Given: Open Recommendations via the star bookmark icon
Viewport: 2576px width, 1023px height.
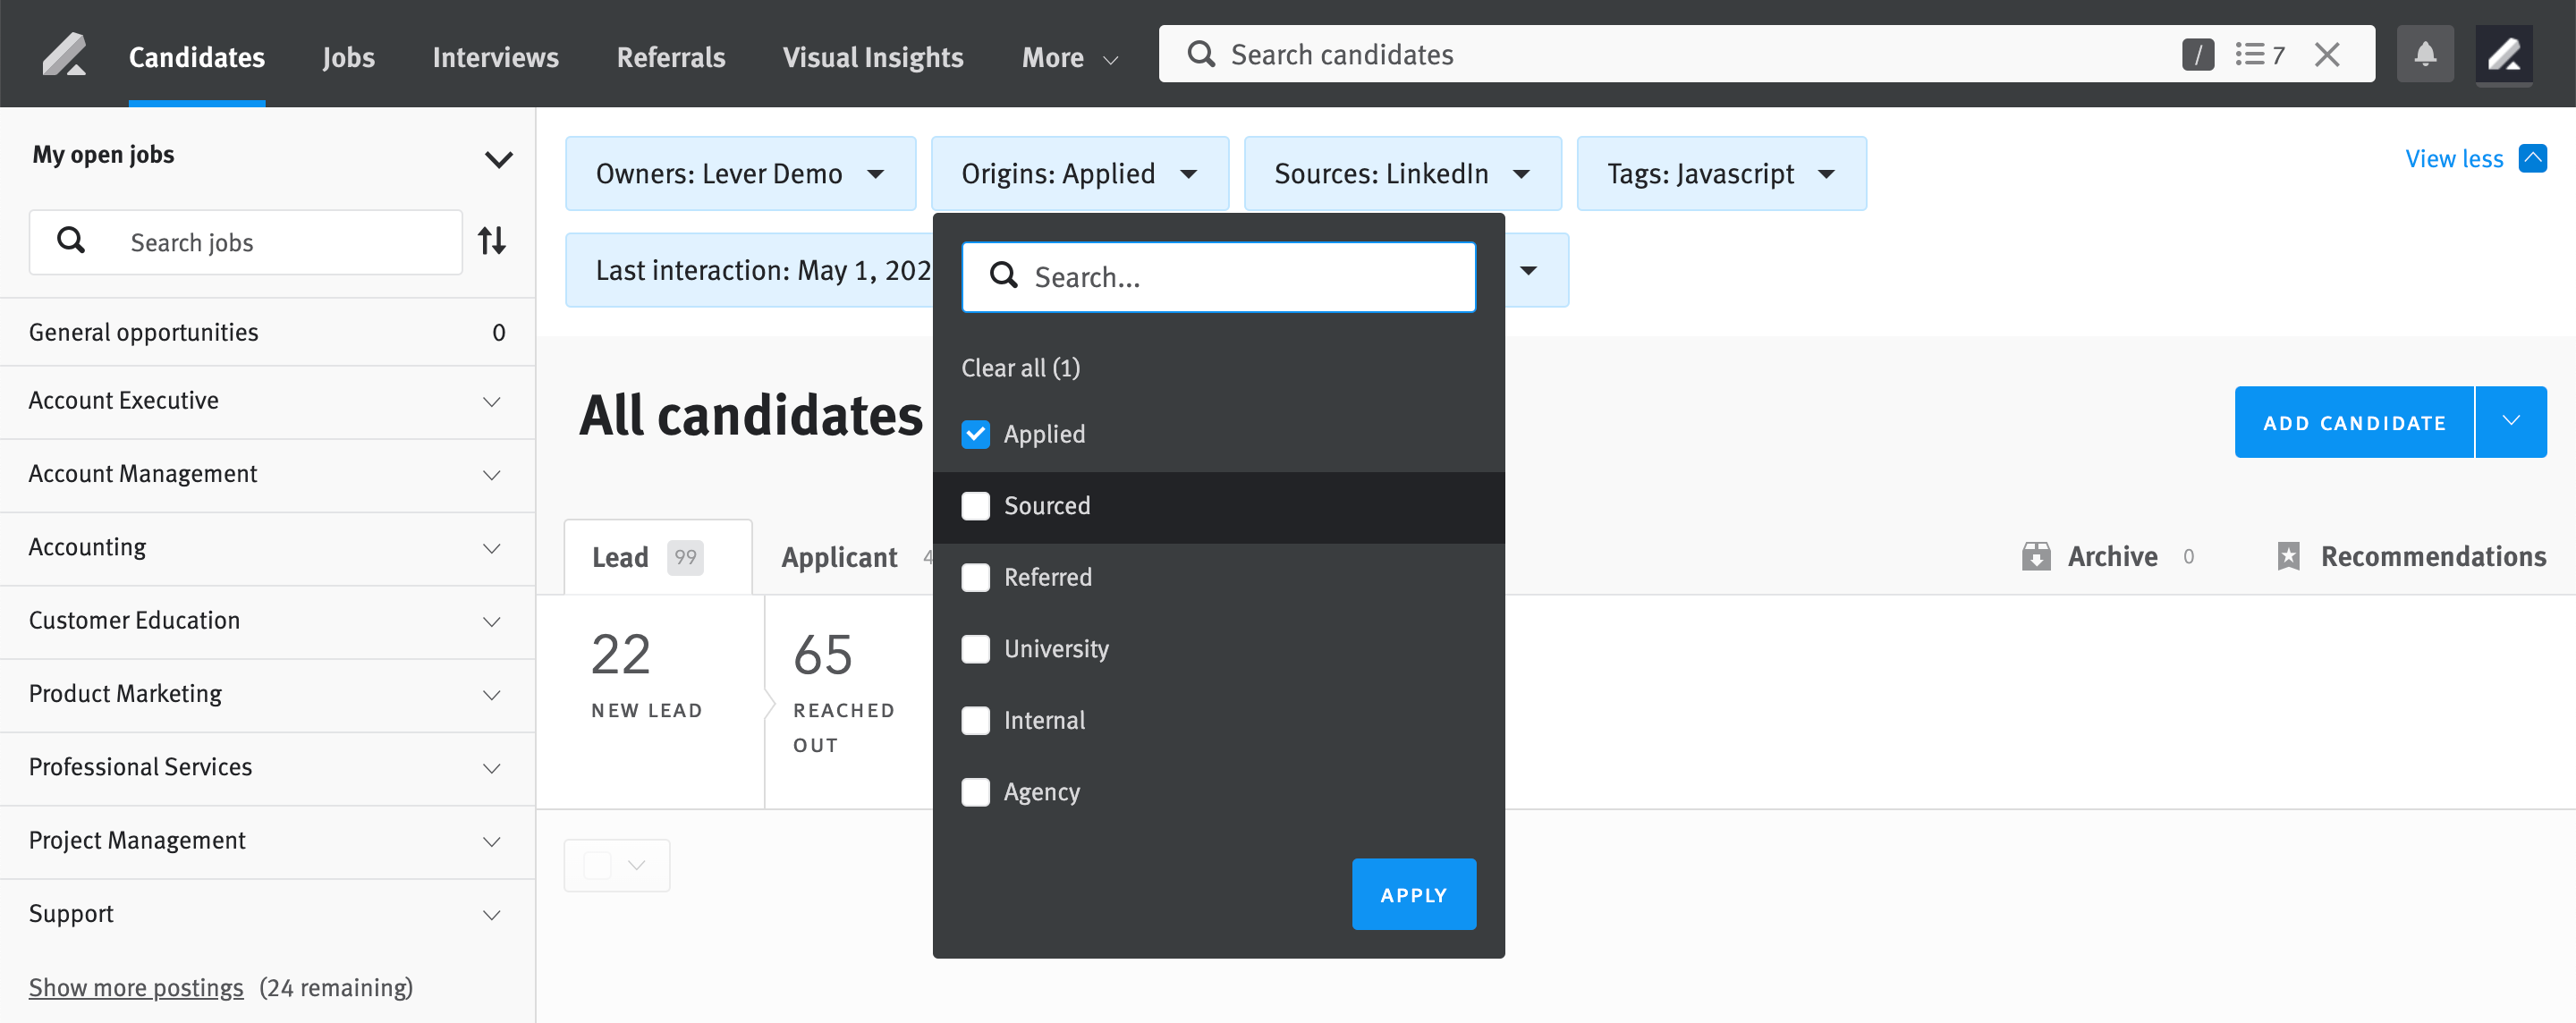Looking at the screenshot, I should coord(2290,556).
